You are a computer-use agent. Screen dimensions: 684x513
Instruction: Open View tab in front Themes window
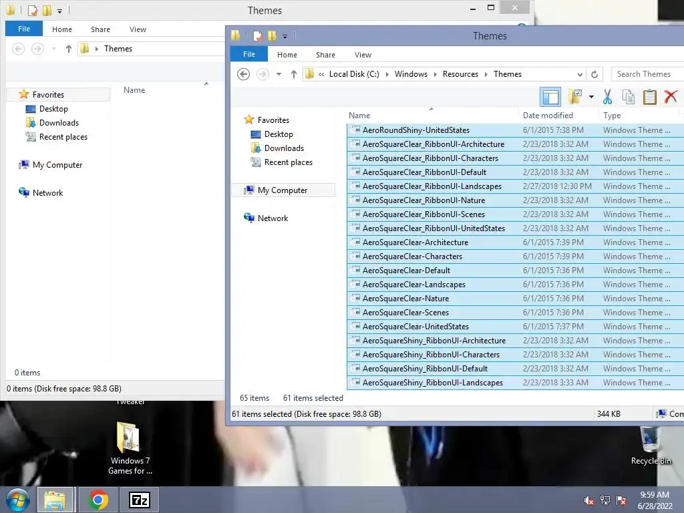point(363,55)
